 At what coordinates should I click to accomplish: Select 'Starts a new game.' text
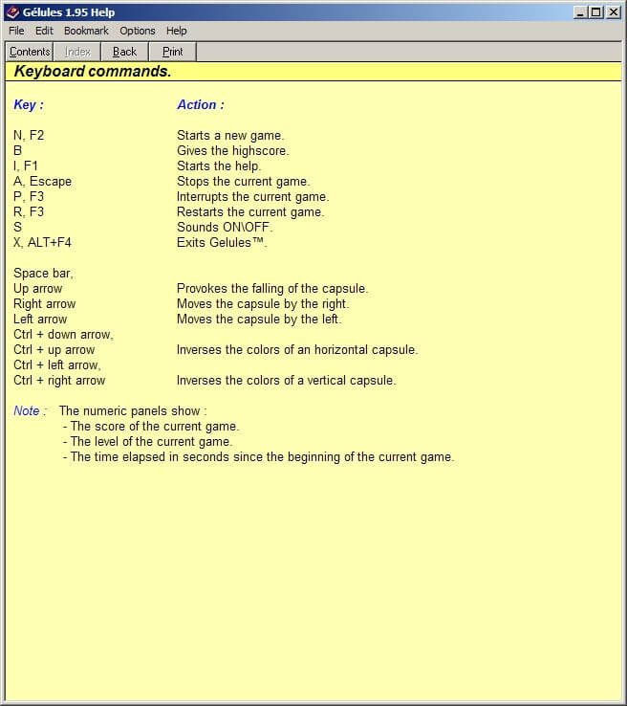coord(230,135)
